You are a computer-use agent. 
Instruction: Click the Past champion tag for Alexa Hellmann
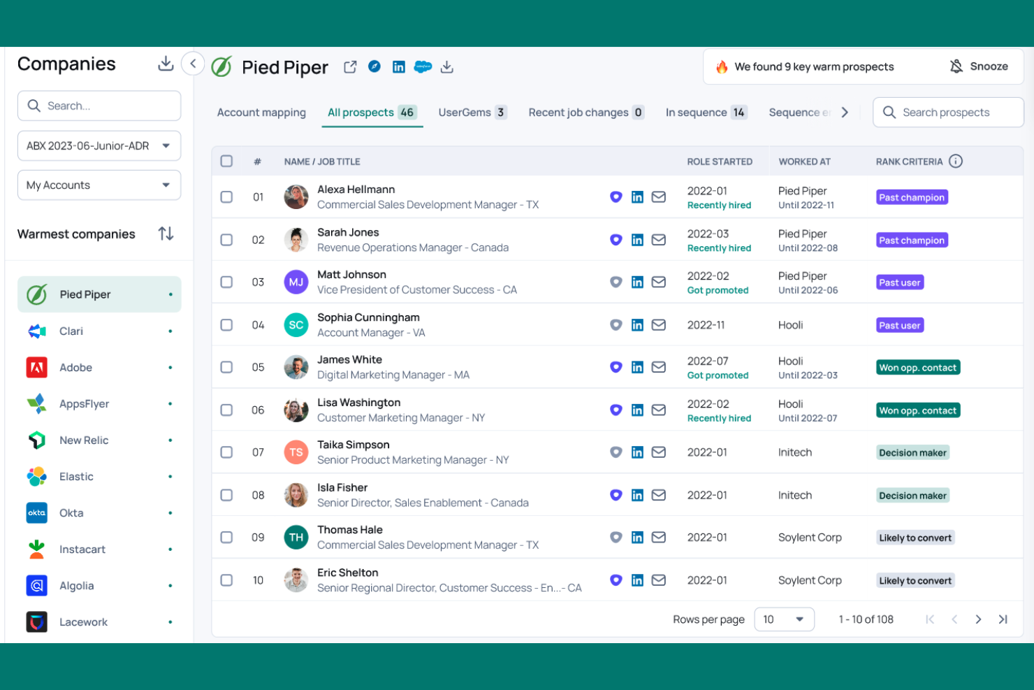[912, 198]
